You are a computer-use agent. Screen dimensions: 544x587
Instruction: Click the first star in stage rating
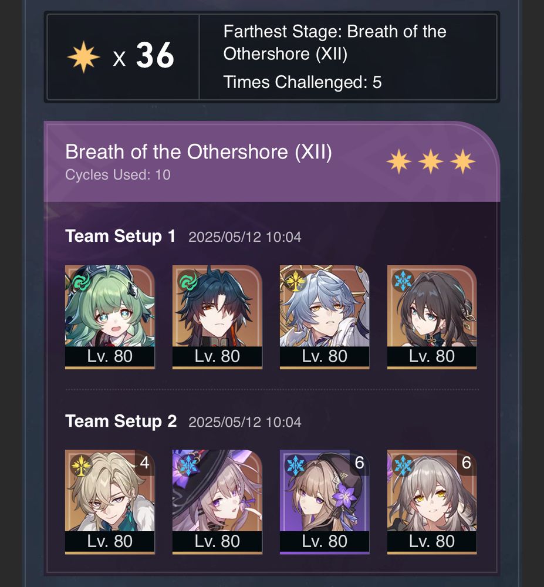(x=399, y=161)
